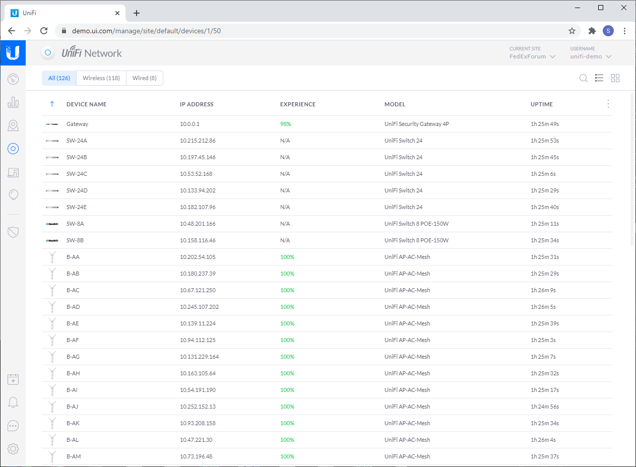This screenshot has height=467, width=636.
Task: Open the Alerts bell icon in the sidebar
Action: 13,403
